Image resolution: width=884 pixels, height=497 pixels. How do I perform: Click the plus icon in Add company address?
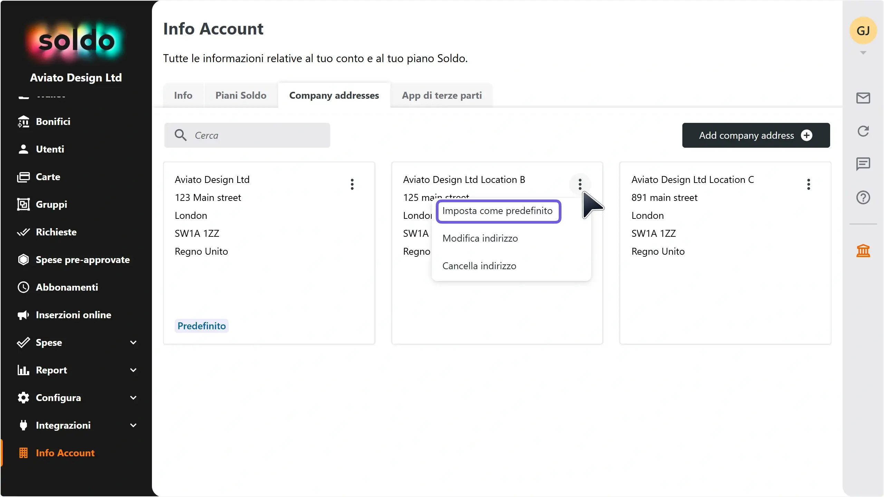point(807,135)
